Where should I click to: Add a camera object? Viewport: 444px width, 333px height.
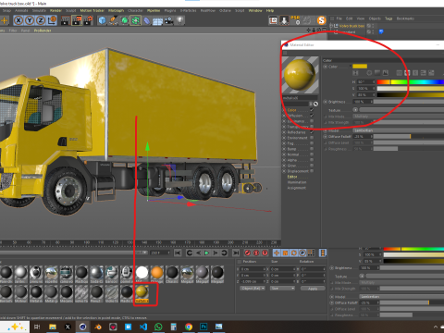(x=168, y=20)
